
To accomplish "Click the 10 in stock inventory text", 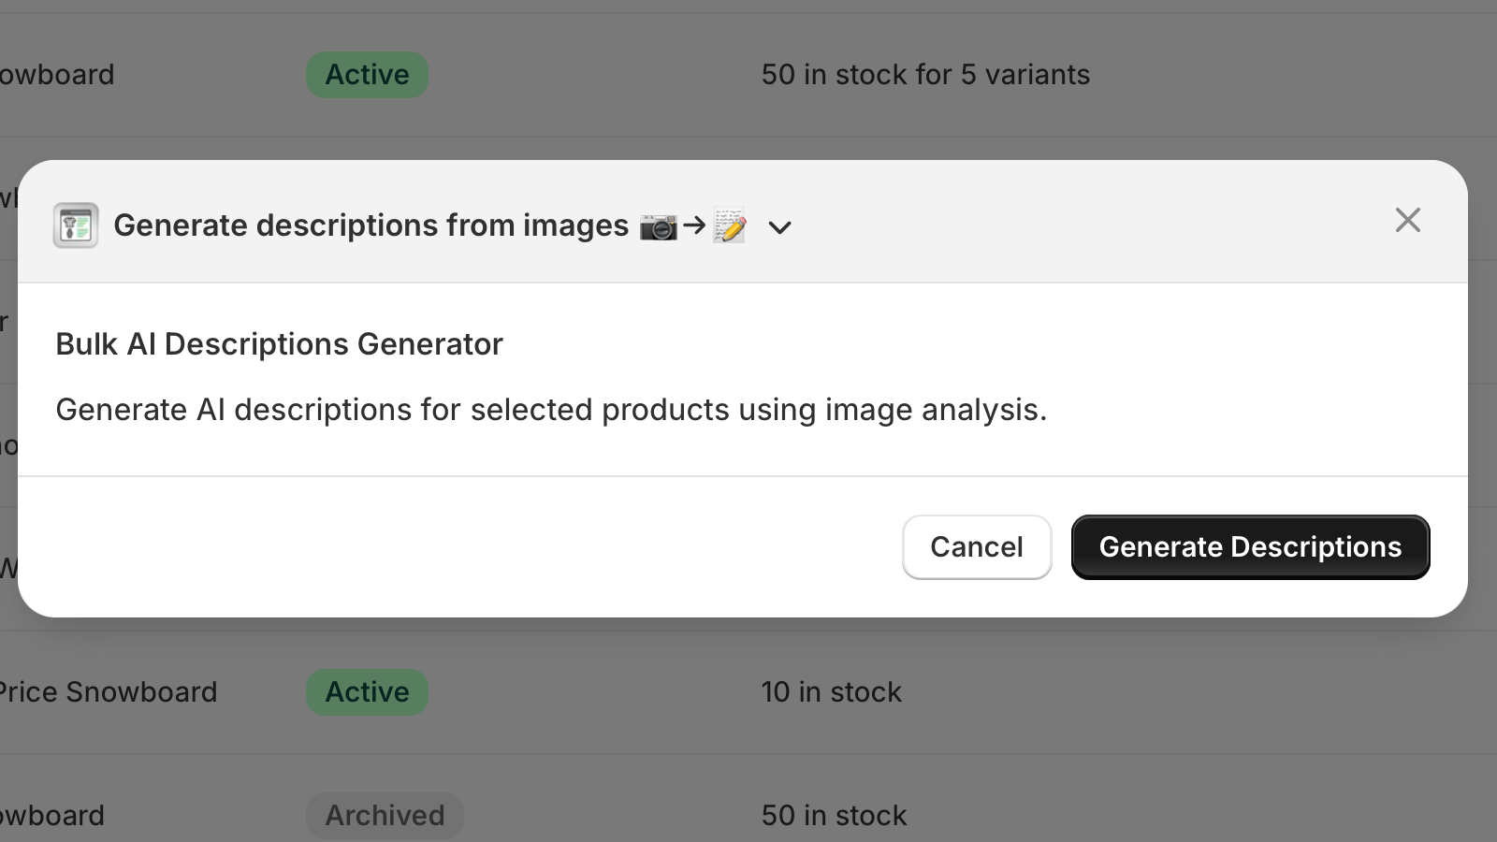I will [831, 692].
